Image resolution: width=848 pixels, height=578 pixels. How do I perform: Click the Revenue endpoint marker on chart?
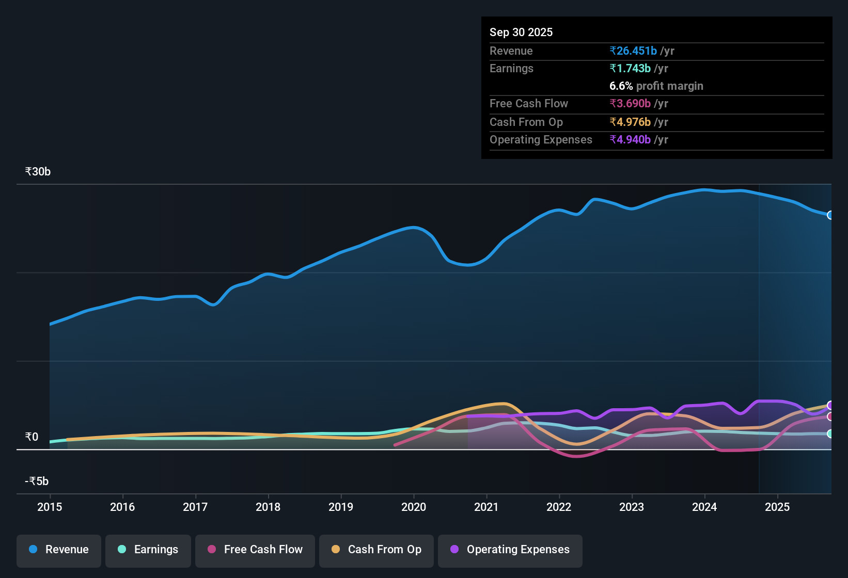point(830,215)
